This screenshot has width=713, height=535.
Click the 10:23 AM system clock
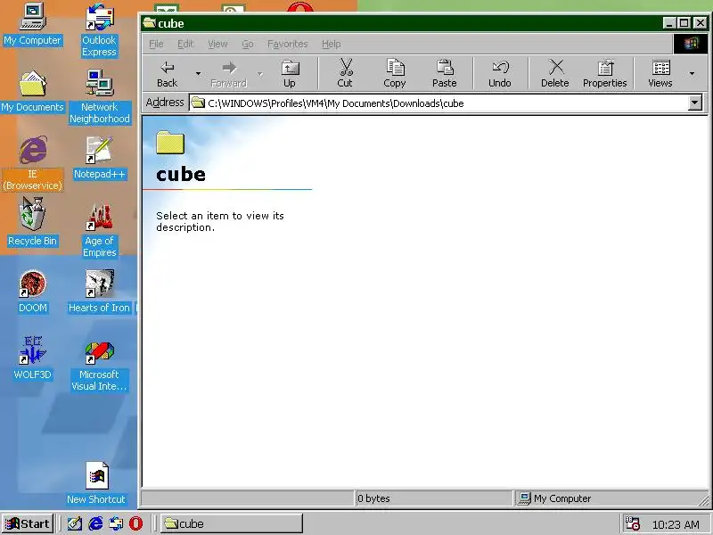click(676, 524)
